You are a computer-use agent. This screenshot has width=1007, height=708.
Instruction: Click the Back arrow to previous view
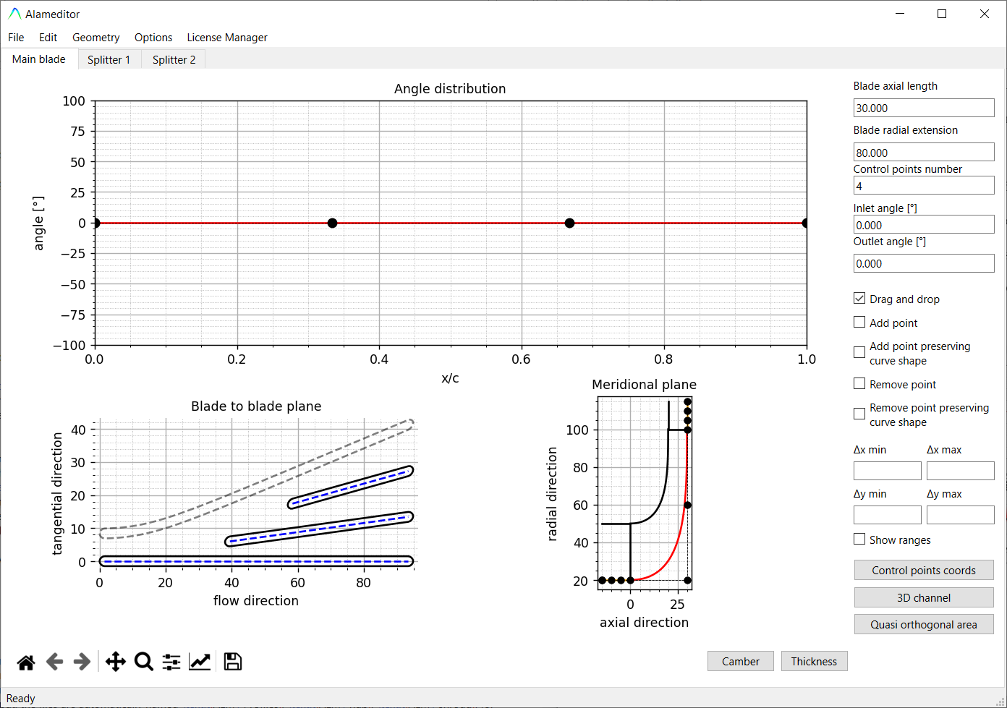[x=54, y=662]
